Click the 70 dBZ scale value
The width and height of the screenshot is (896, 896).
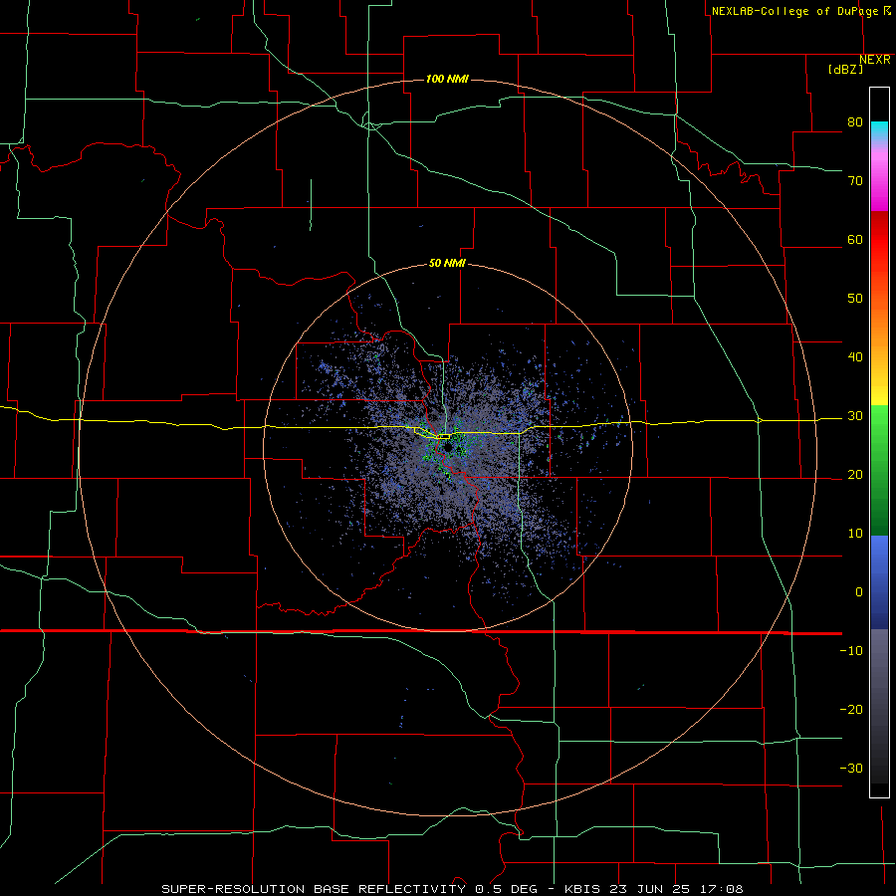(855, 181)
